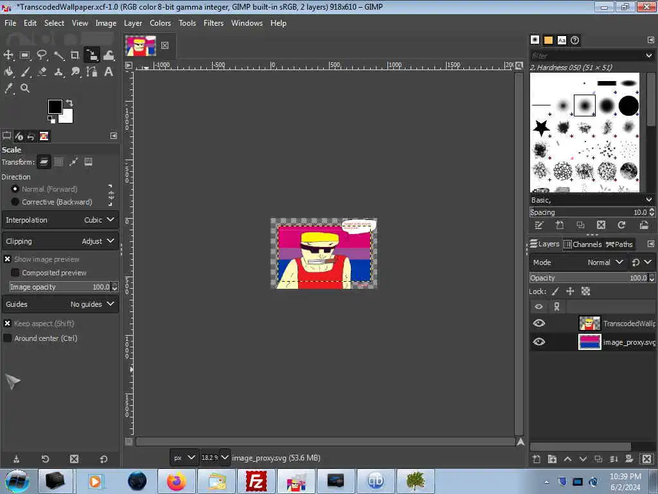Select the Text tool

(x=109, y=72)
